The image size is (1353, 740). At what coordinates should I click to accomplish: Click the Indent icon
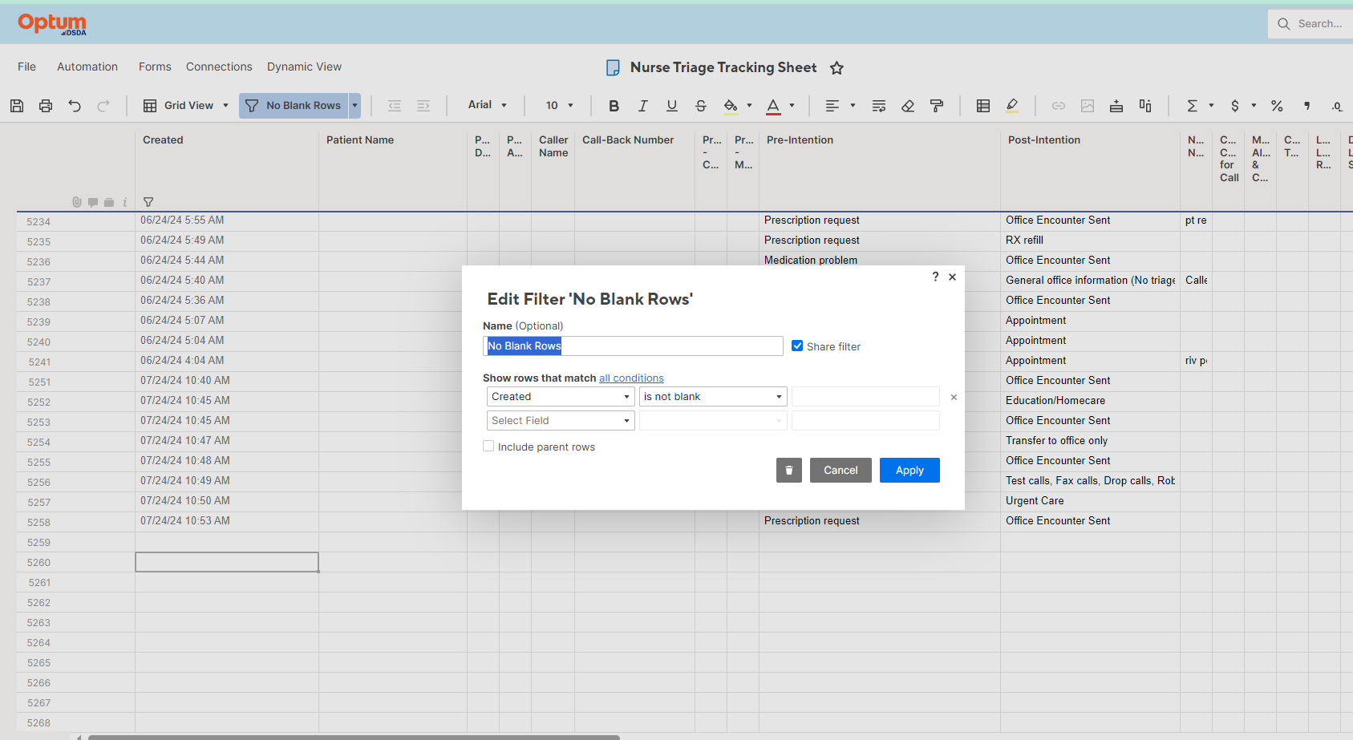[423, 106]
